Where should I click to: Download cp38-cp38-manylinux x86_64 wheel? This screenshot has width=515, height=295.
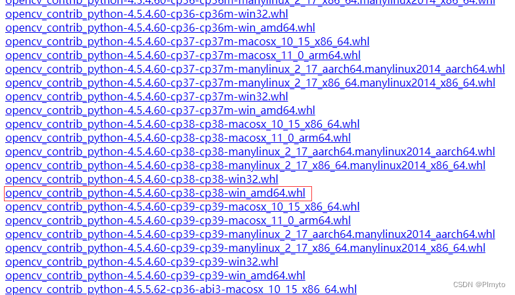click(246, 165)
